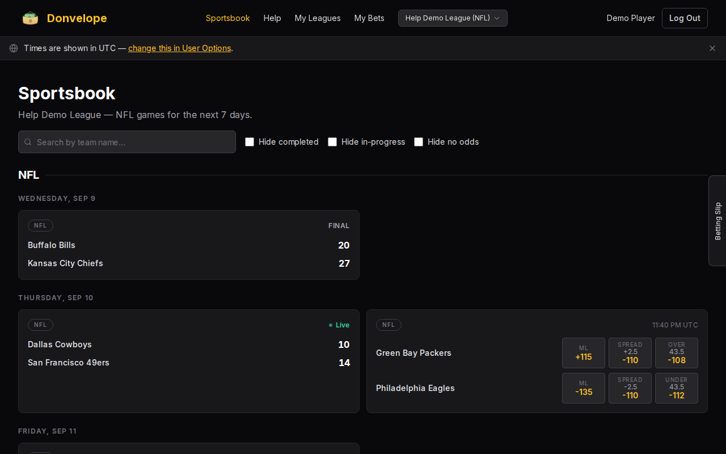Click the San Francisco 49ers team name

click(x=69, y=363)
